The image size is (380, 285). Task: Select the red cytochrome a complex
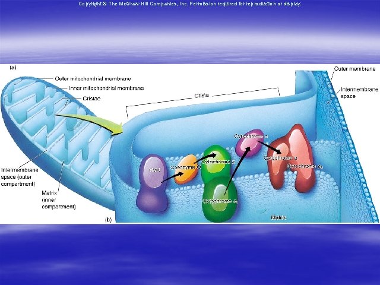click(292, 159)
